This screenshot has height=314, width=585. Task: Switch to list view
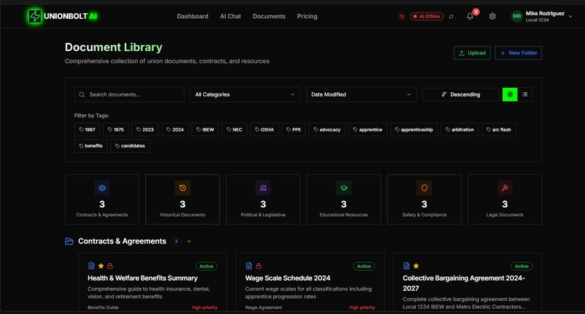coord(525,94)
